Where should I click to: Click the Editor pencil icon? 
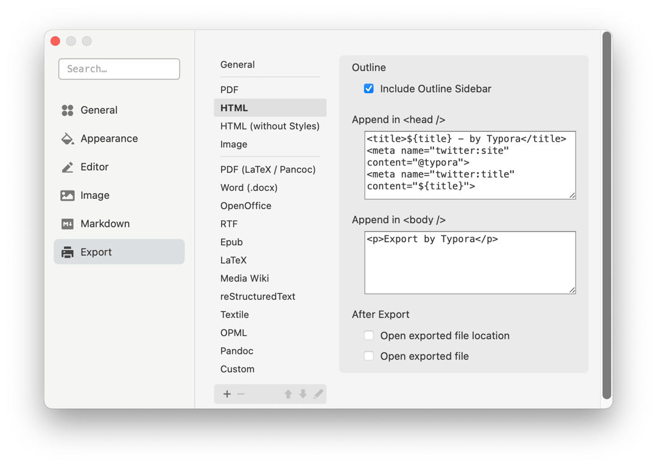pyautogui.click(x=68, y=167)
